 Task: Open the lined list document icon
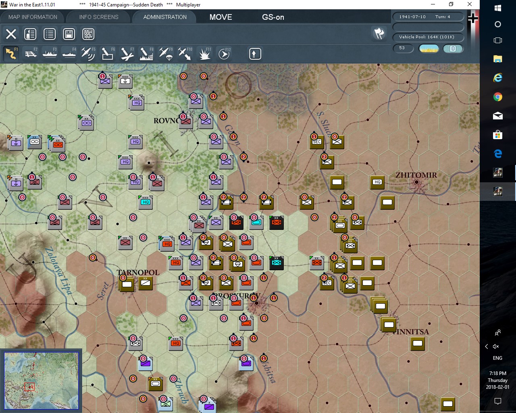point(50,34)
